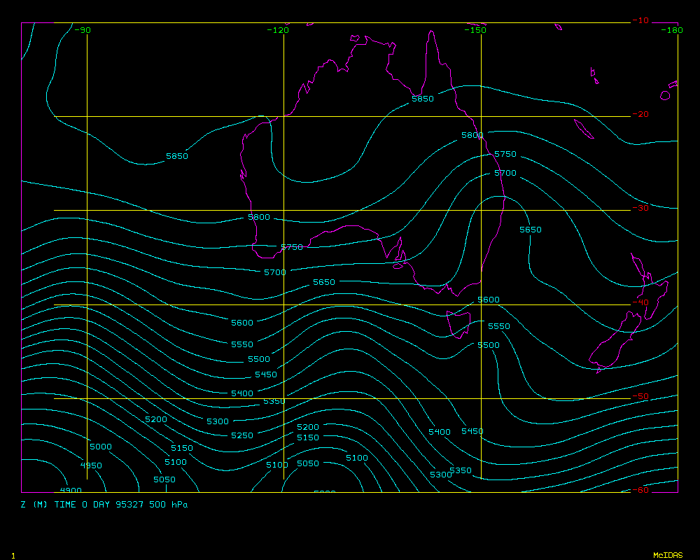The width and height of the screenshot is (700, 560).
Task: Click the frame number 1 indicator
Action: coord(13,555)
